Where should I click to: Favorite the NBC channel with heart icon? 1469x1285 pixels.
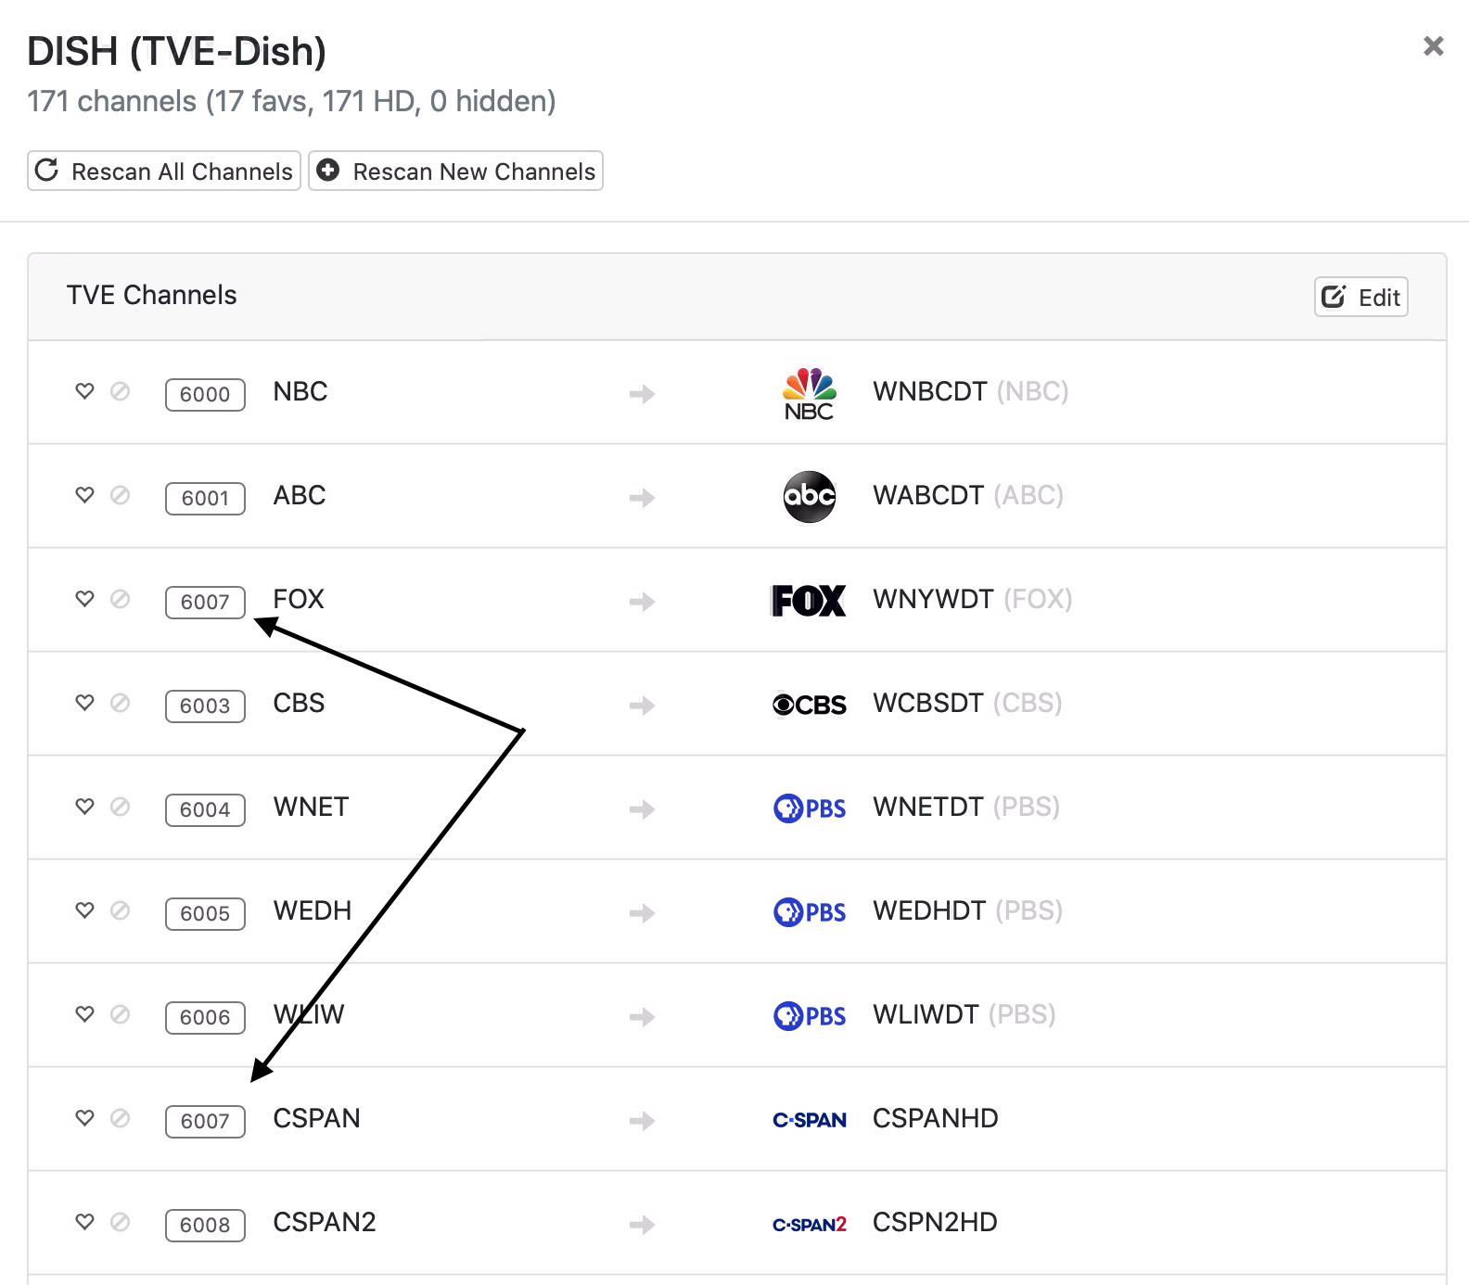(84, 391)
